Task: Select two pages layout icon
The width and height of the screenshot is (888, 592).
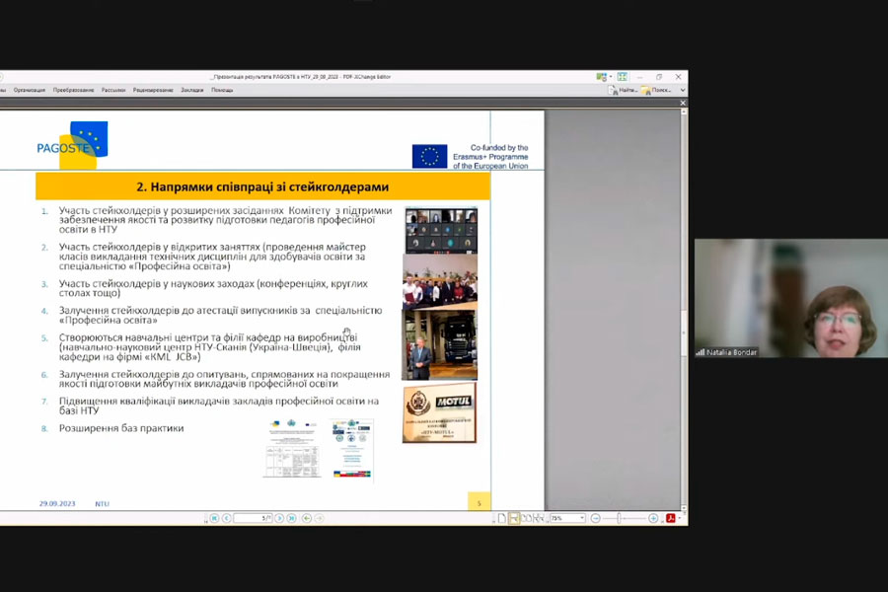Action: pos(527,518)
